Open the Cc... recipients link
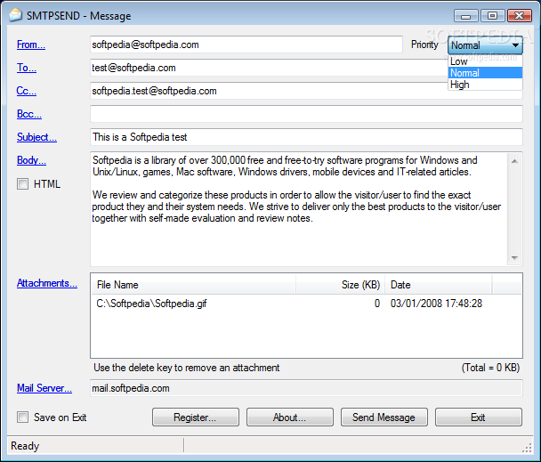541x462 pixels. pos(26,91)
